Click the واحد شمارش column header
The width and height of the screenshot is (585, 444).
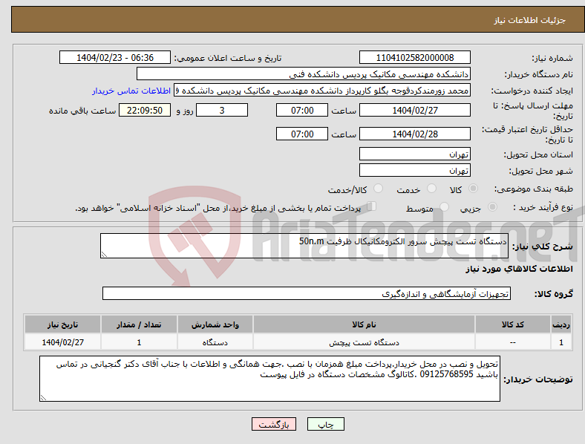(215, 324)
